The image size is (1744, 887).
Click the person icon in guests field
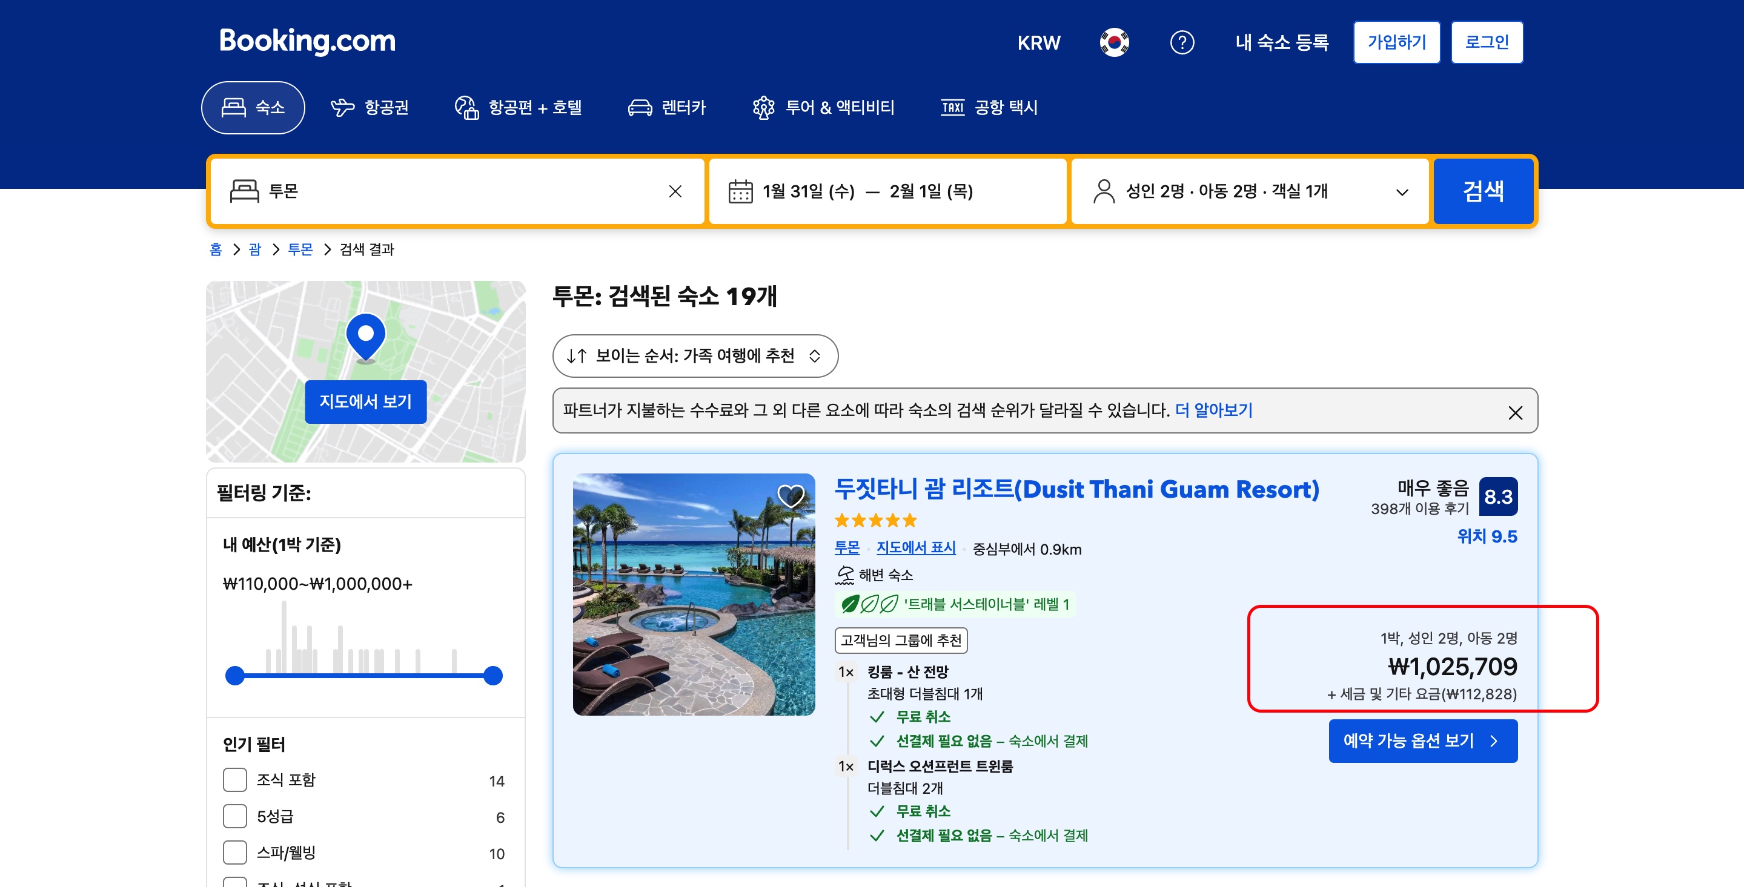click(1104, 191)
